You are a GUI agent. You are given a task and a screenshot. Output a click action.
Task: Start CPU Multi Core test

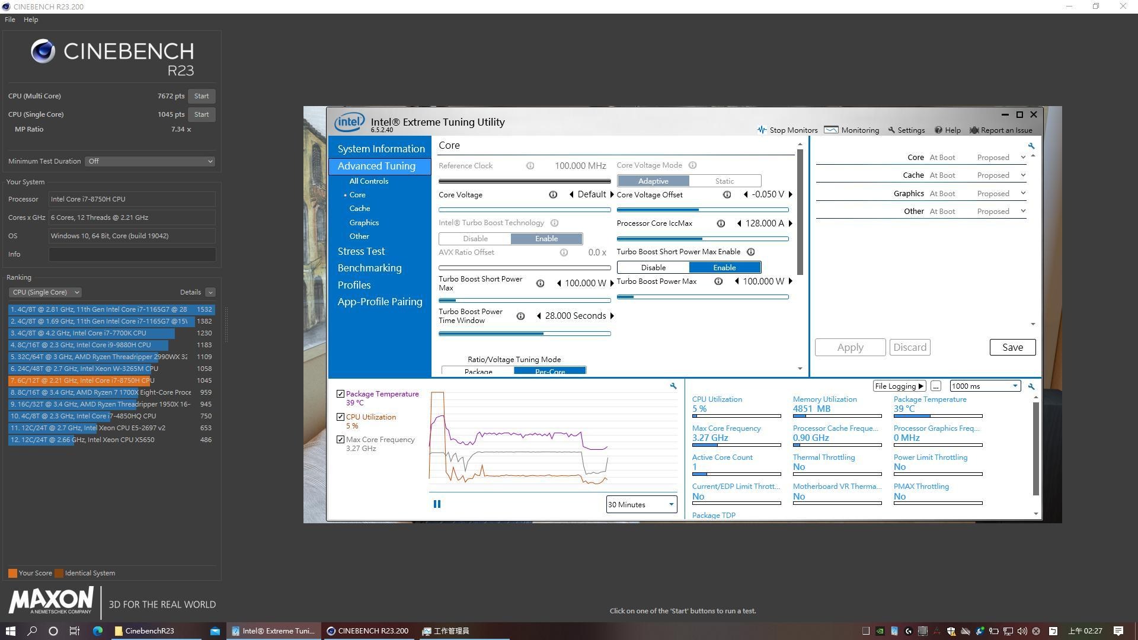coord(202,96)
